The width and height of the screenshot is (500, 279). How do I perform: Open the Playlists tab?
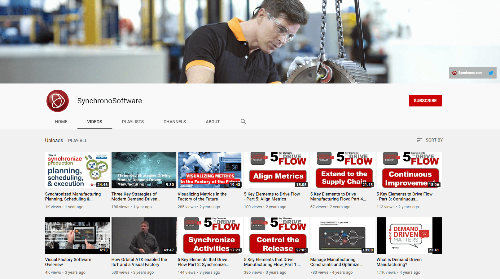(133, 122)
